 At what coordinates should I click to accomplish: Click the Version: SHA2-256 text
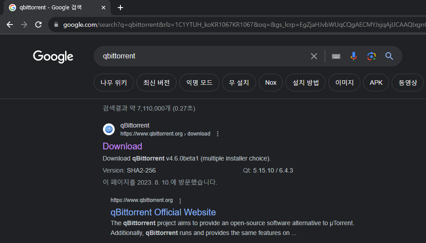[x=129, y=170]
